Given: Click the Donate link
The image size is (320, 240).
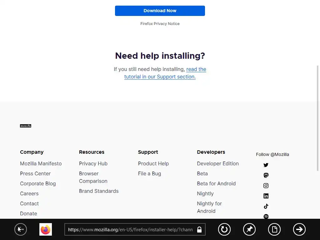Looking at the screenshot, I should pyautogui.click(x=28, y=213).
